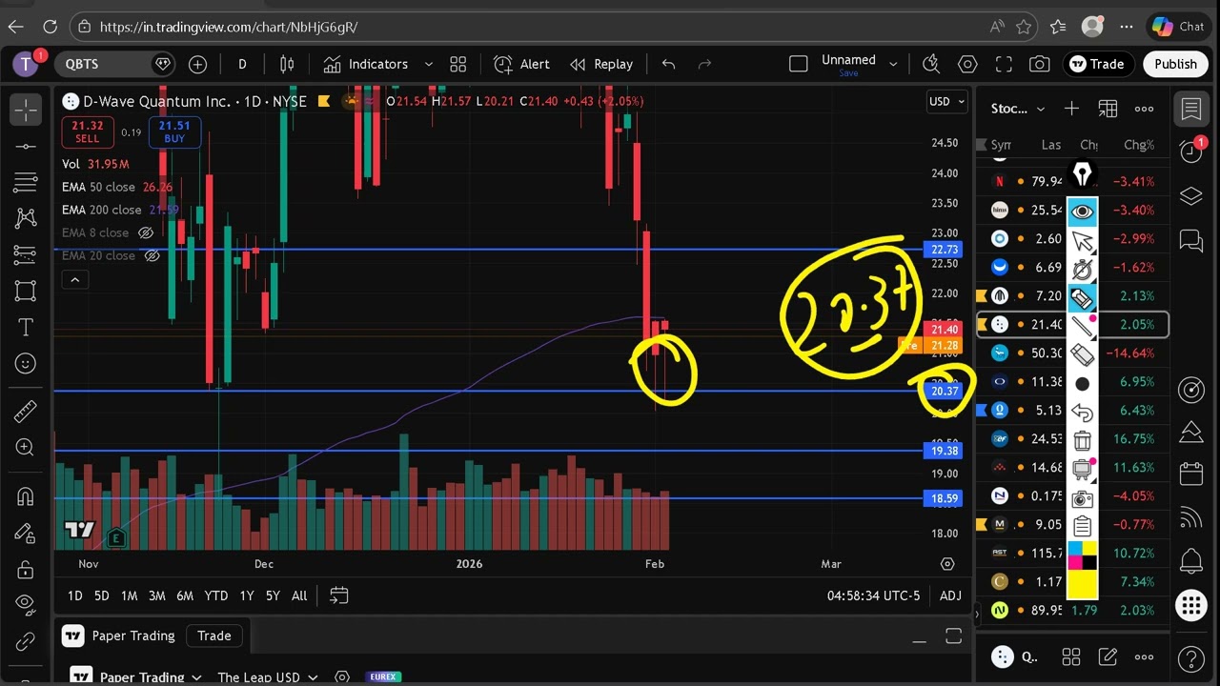Open time axis settings gear

tap(947, 564)
